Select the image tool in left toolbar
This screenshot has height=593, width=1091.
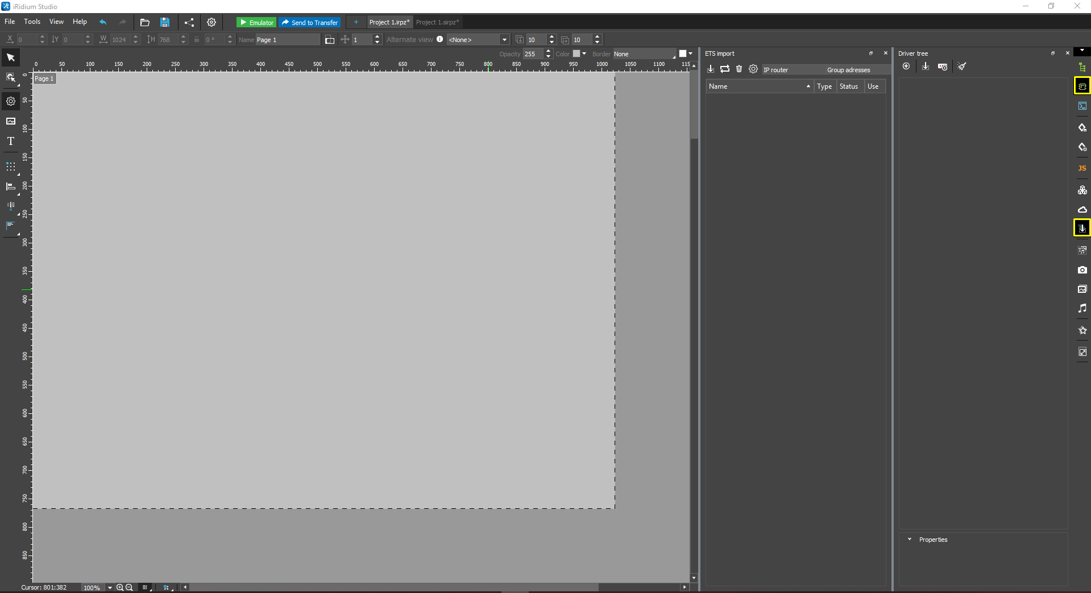[11, 121]
